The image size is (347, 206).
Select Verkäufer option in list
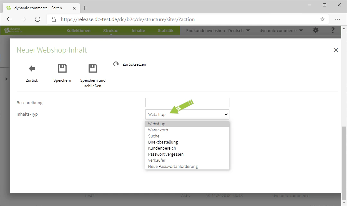(187, 160)
